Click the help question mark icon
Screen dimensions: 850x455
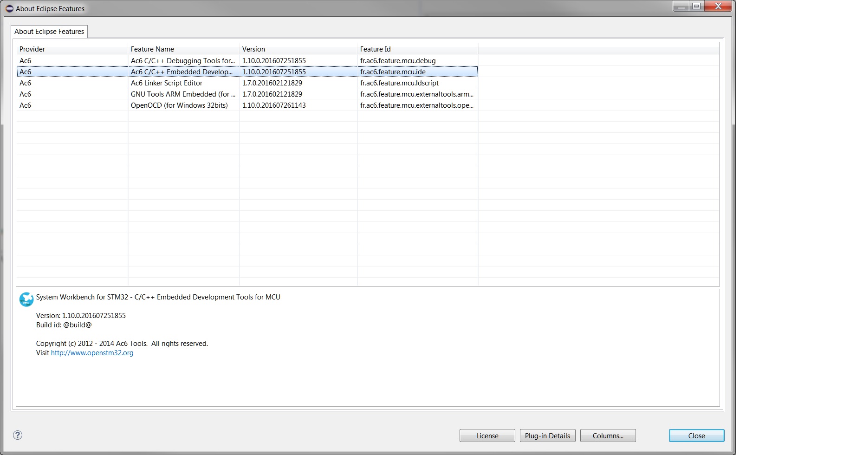pyautogui.click(x=18, y=435)
